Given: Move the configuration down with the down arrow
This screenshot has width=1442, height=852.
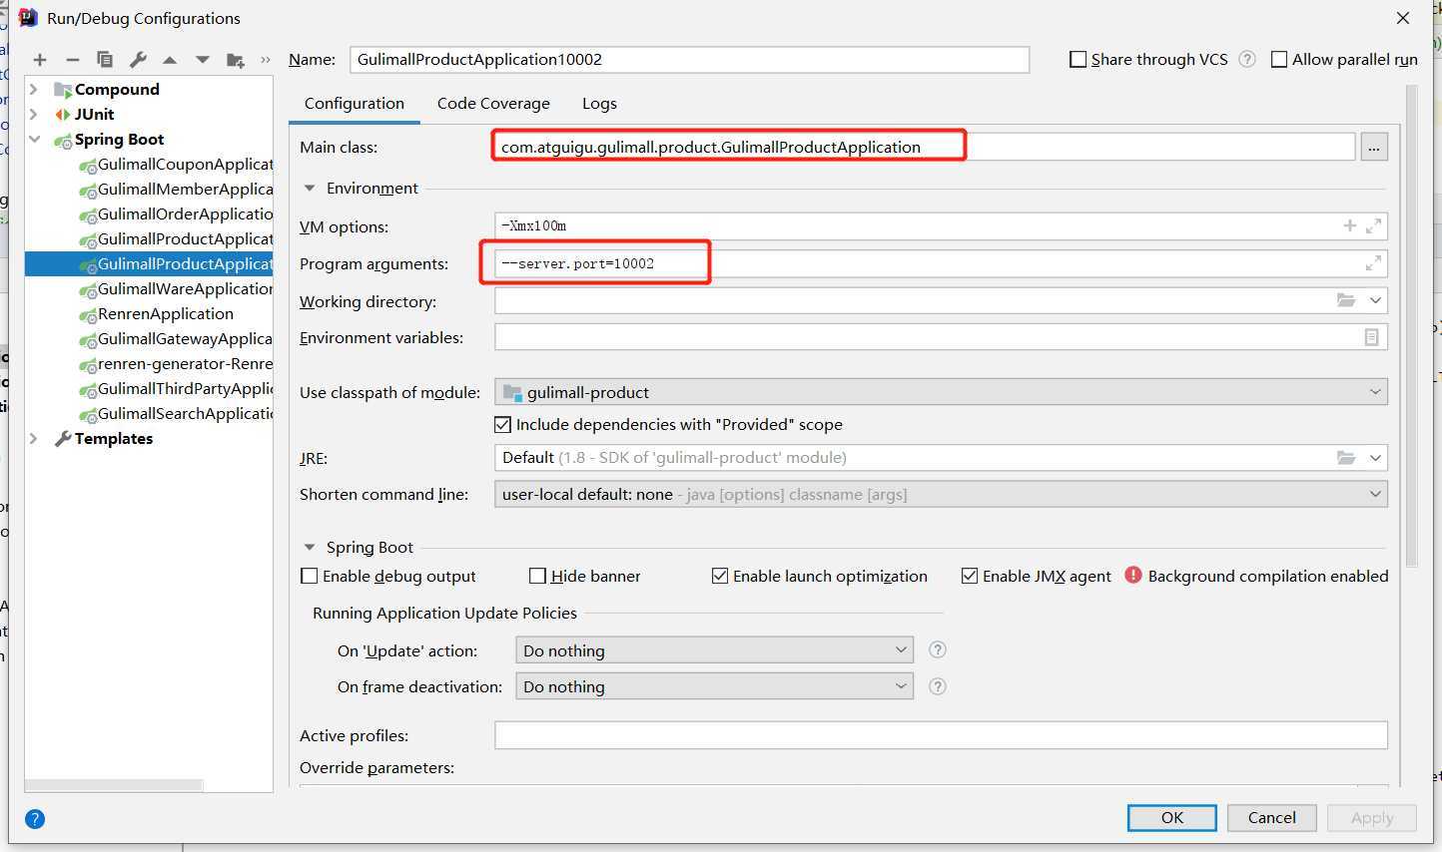Looking at the screenshot, I should tap(203, 60).
